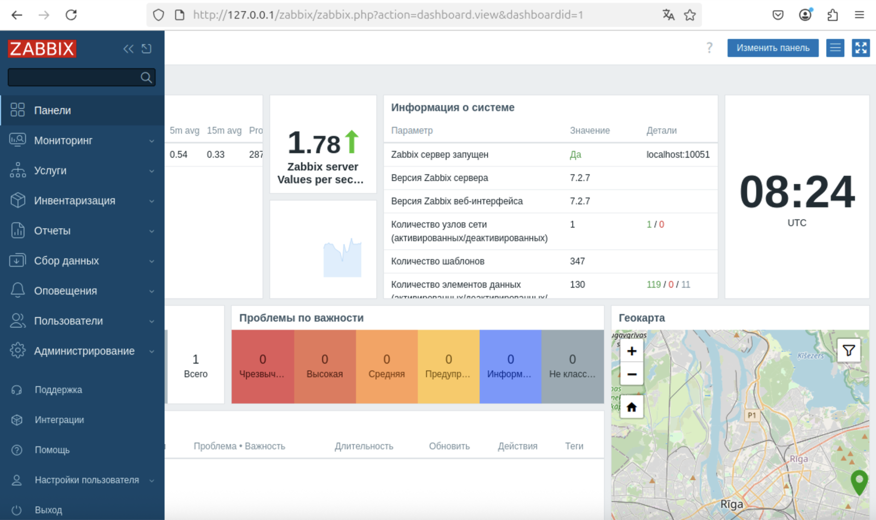Viewport: 876px width, 520px height.
Task: Open the Отчеты menu item
Action: tap(82, 230)
